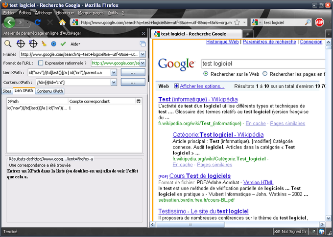This screenshot has width=333, height=237.
Task: Select the test logiciel - Recherche Google tab
Action: (x=196, y=34)
